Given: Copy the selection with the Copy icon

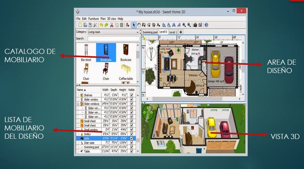Looking at the screenshot, I should [x=117, y=25].
